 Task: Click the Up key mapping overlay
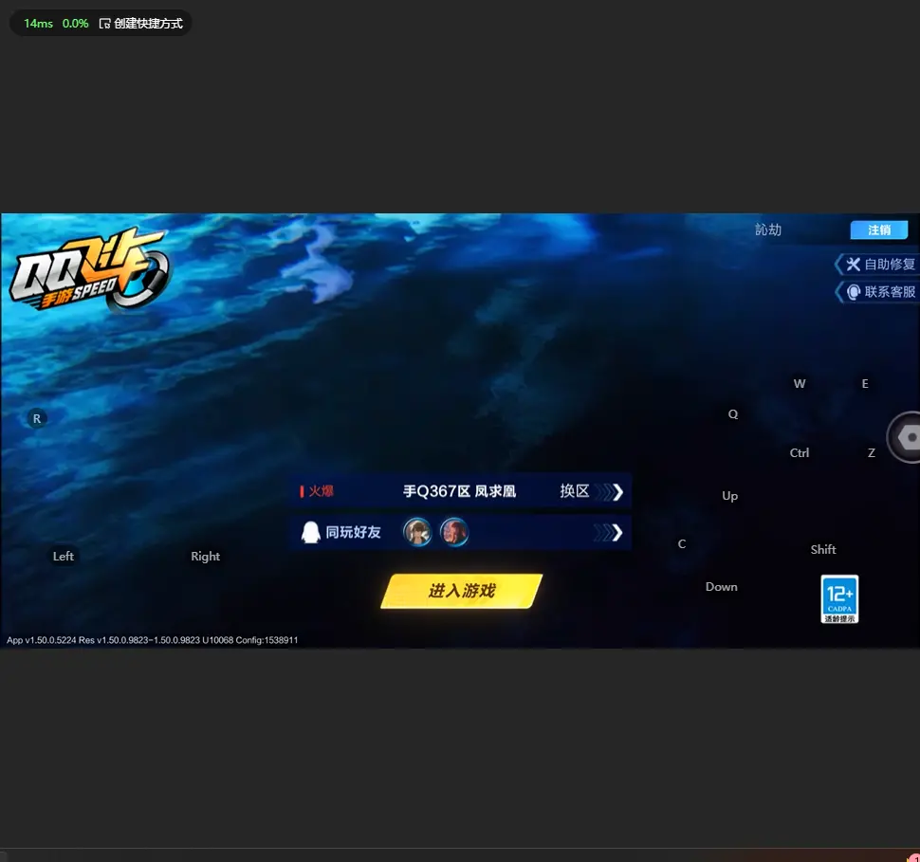click(730, 496)
